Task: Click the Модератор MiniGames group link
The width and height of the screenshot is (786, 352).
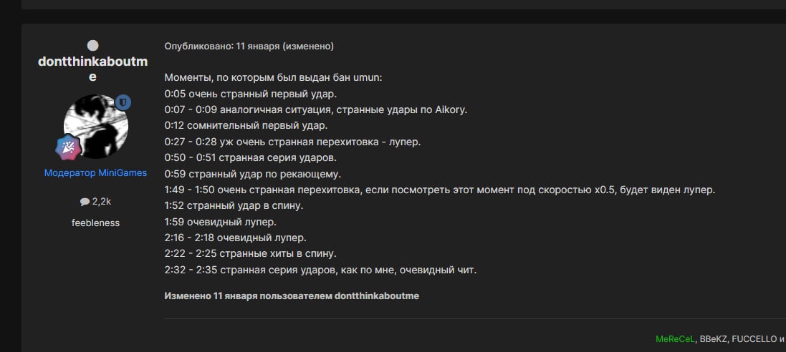Action: (95, 172)
